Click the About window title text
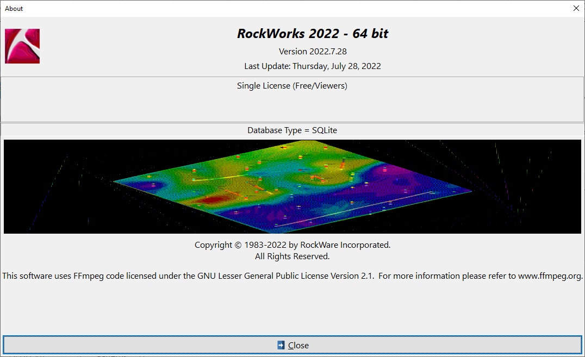The width and height of the screenshot is (585, 357). [x=14, y=9]
